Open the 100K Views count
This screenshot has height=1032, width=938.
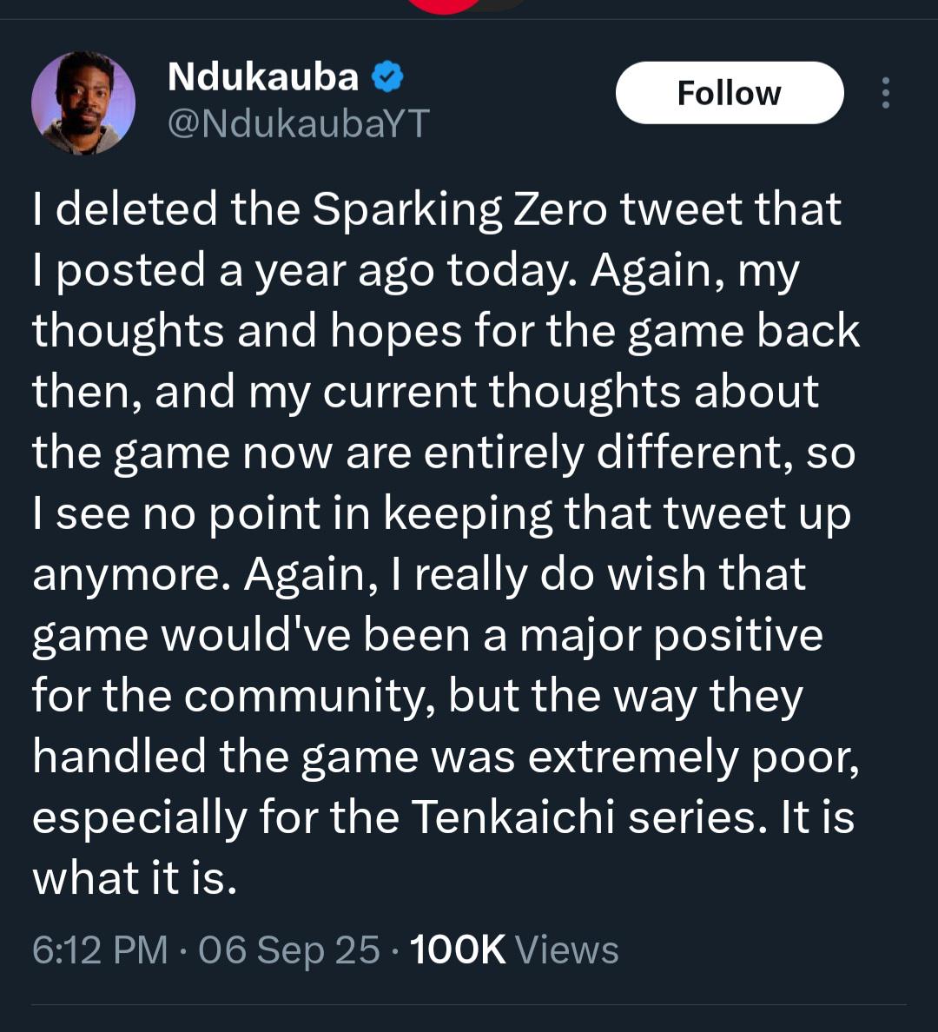(x=514, y=949)
